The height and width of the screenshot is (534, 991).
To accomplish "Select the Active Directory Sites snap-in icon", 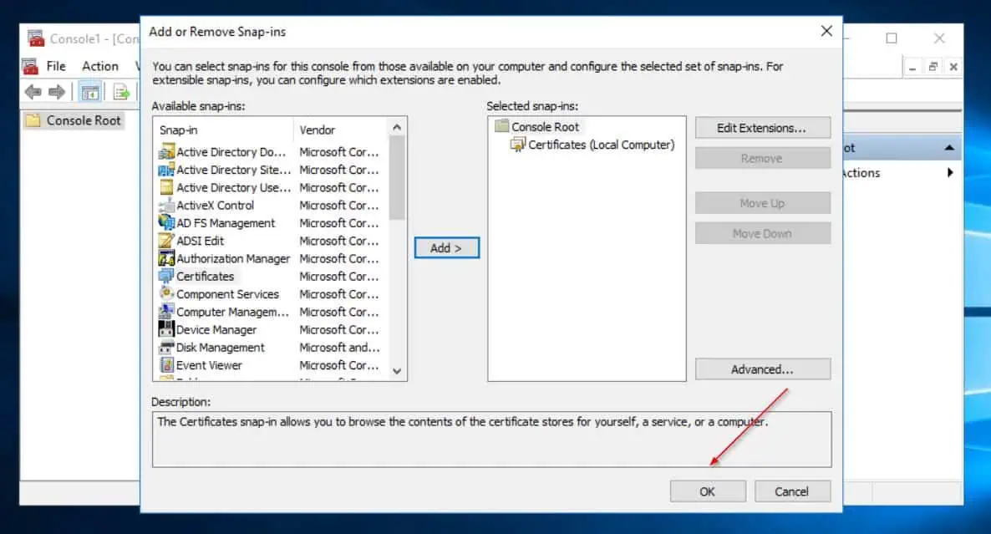I will tap(166, 170).
